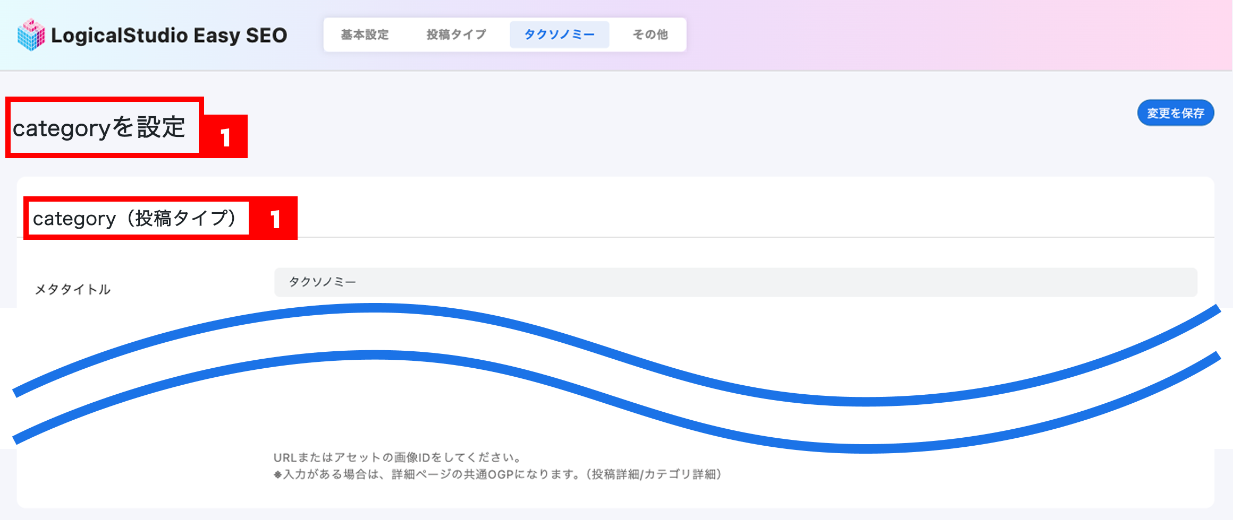Select the タクソノミー tab

[x=559, y=35]
